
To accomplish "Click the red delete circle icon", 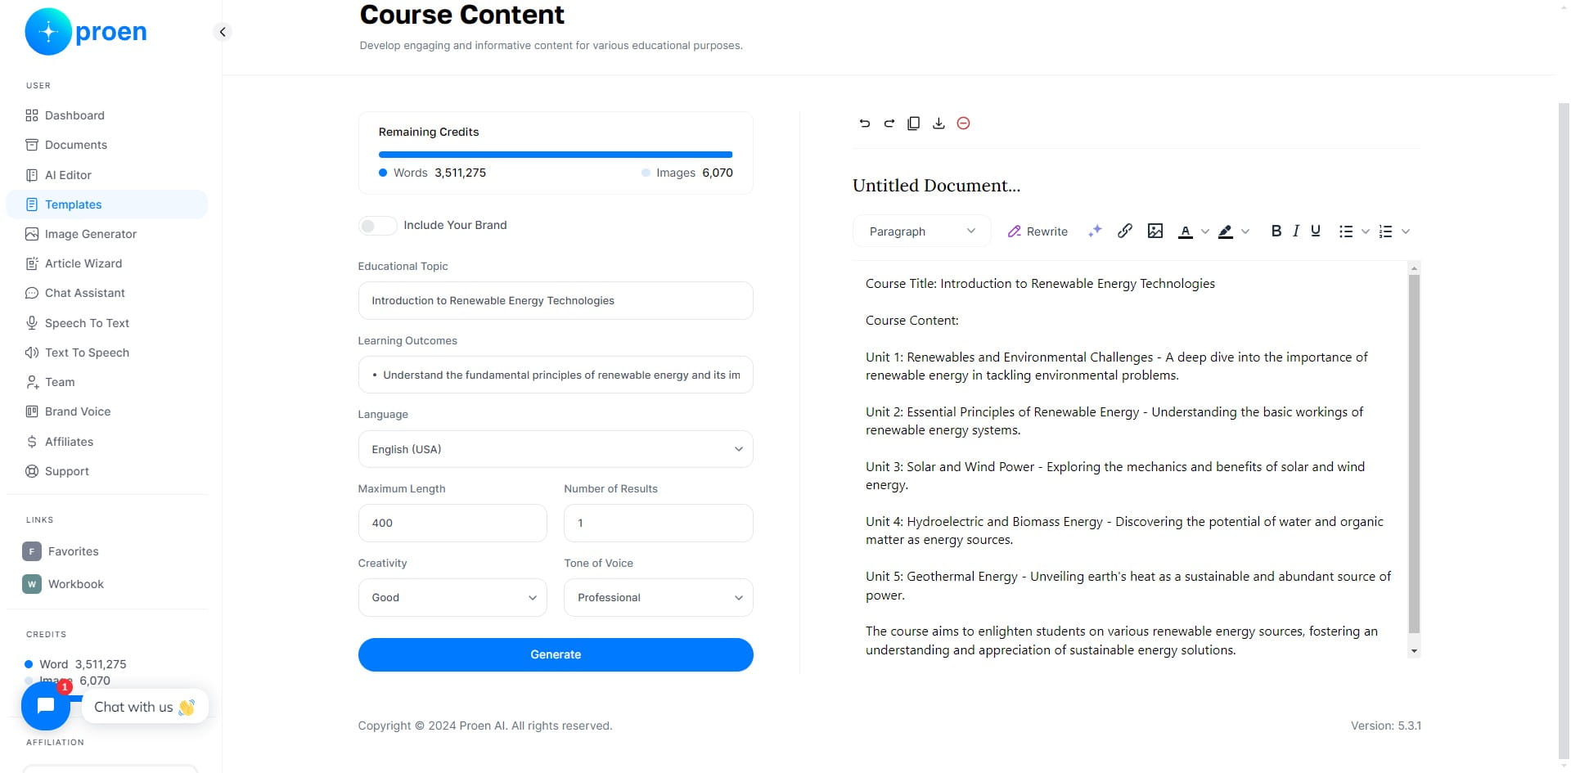I will coord(964,124).
